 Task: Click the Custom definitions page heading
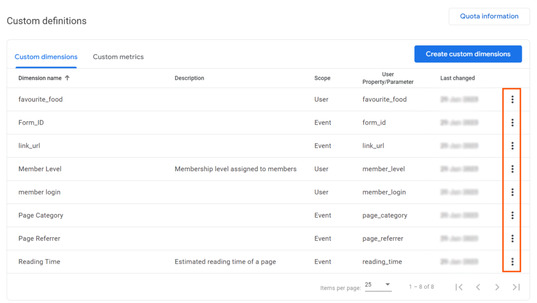click(47, 21)
